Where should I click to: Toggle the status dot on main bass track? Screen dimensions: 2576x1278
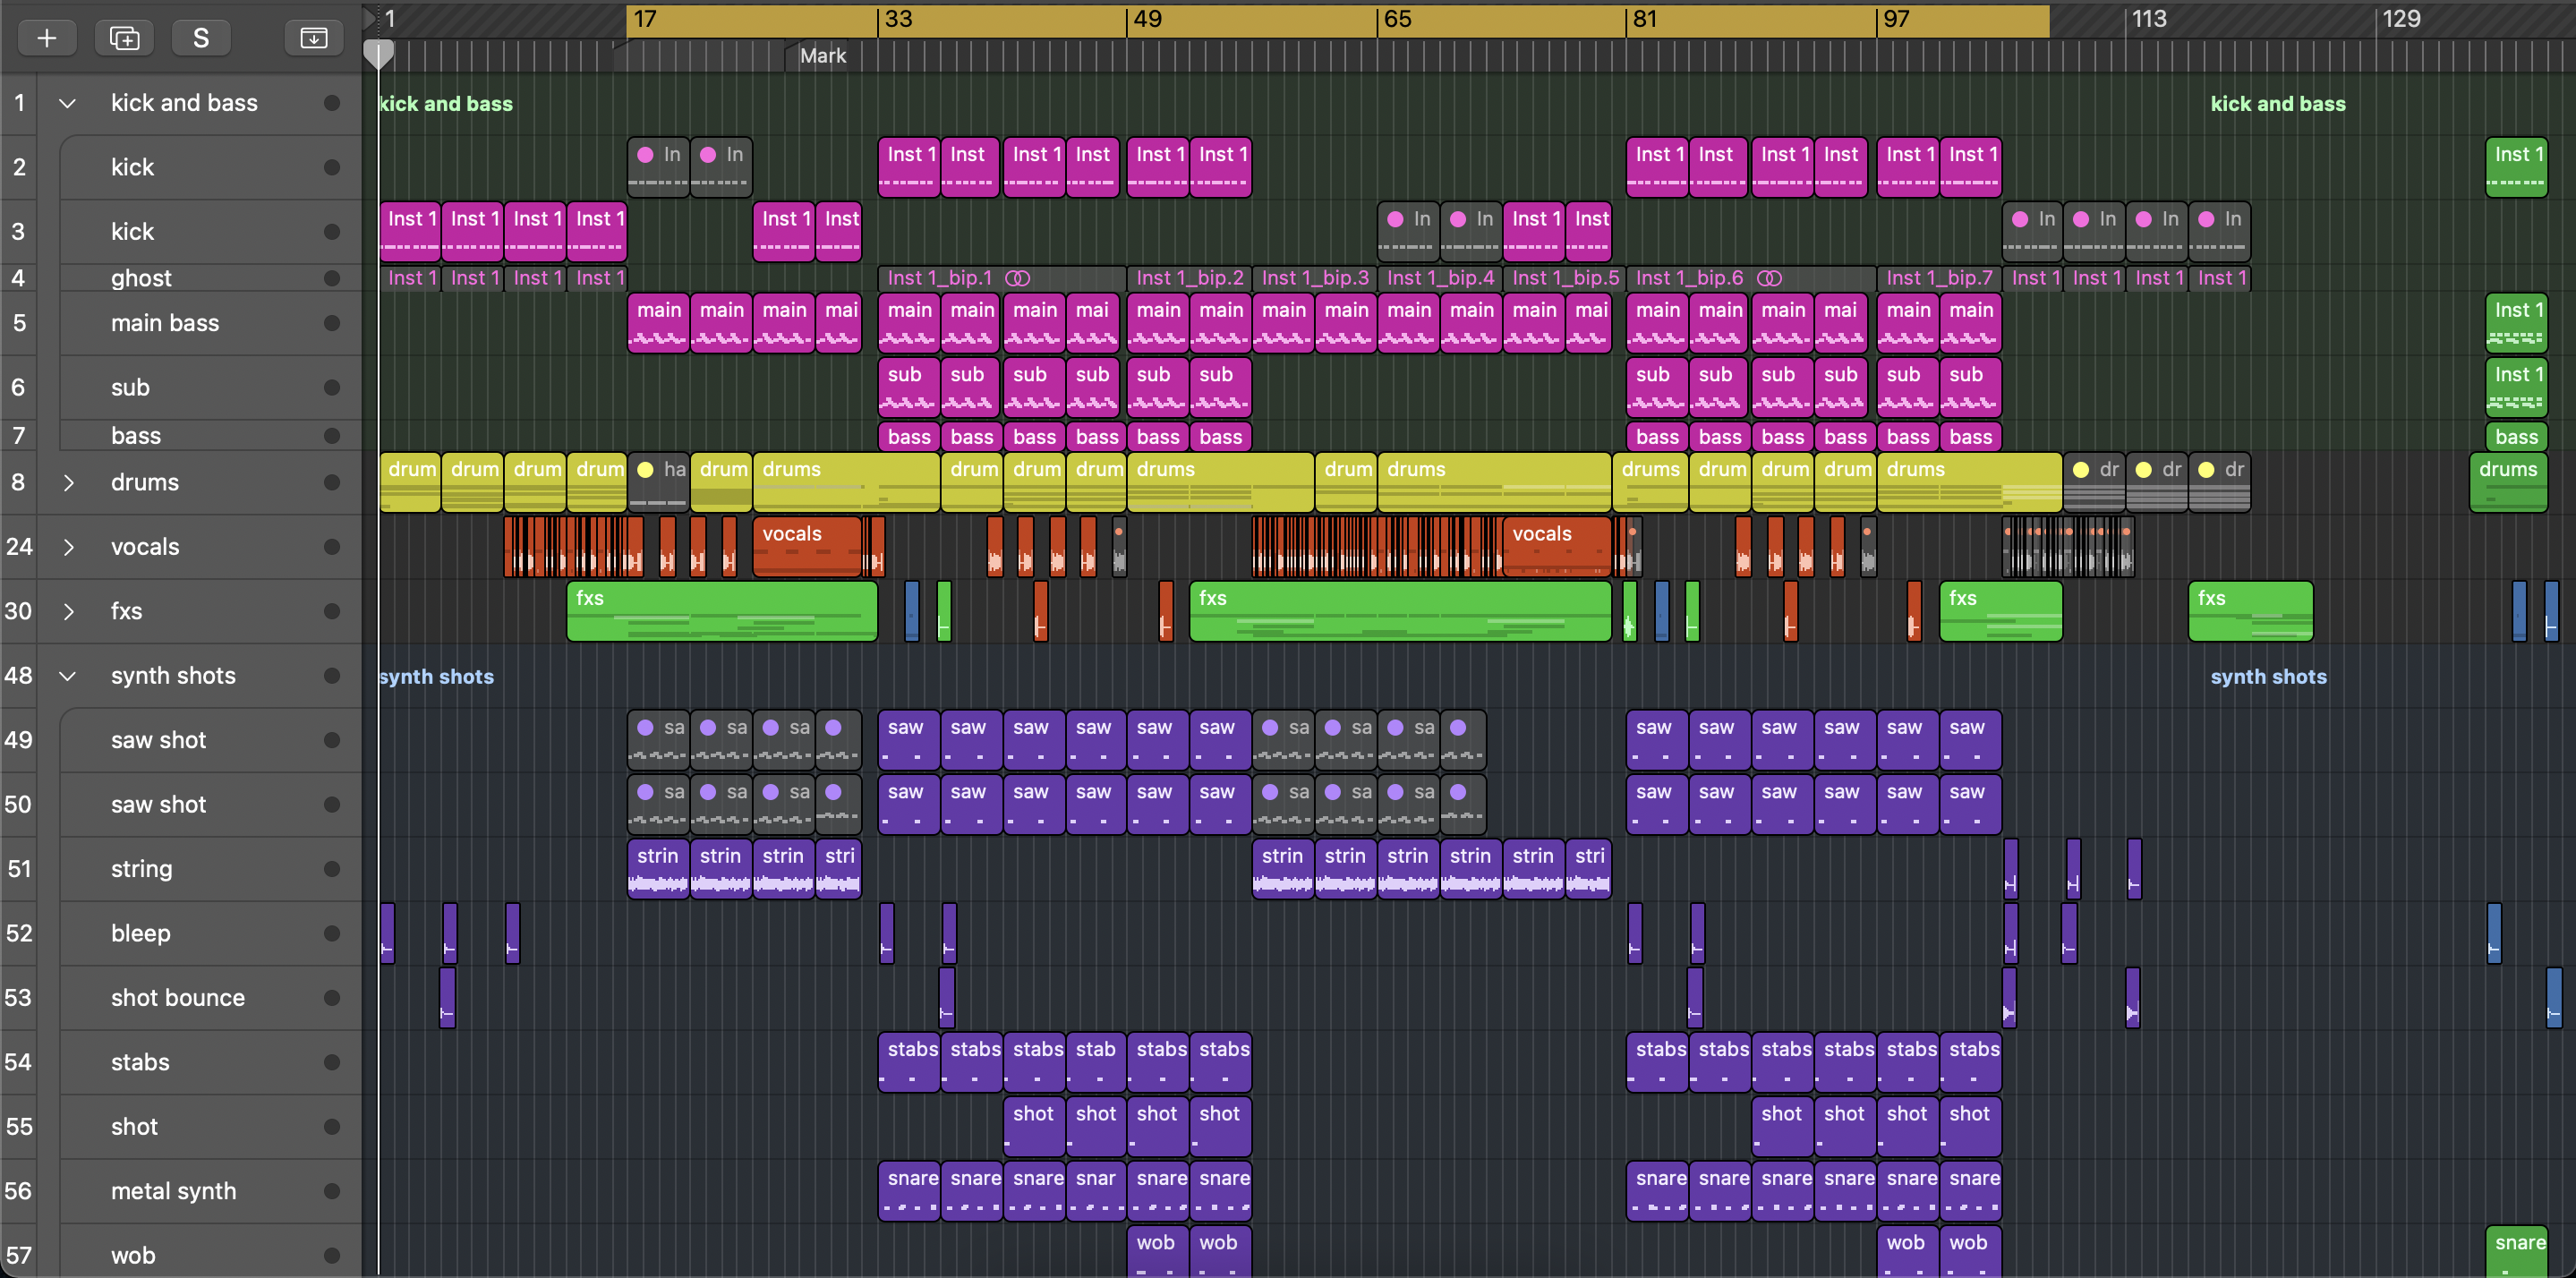click(x=331, y=323)
